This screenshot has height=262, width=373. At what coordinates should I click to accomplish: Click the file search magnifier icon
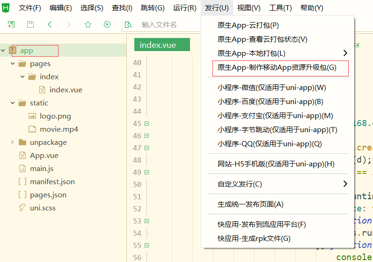pos(128,24)
